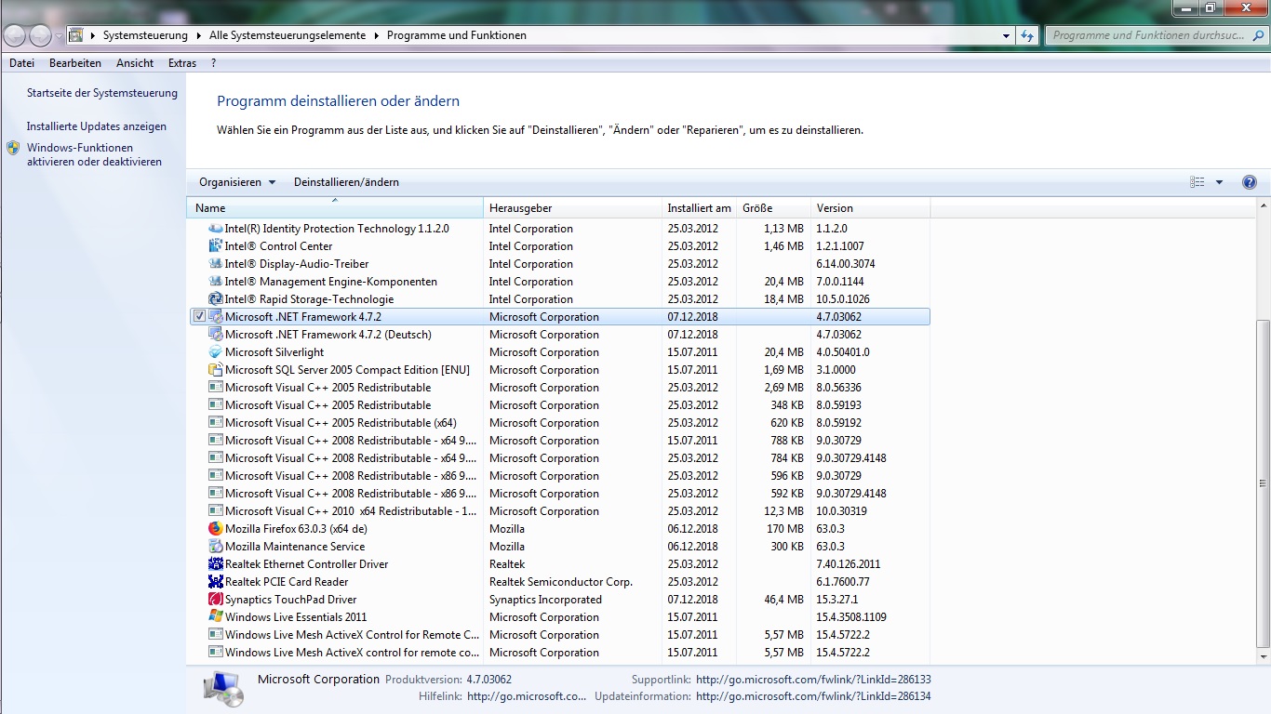Click the Intel Control Center row icon

216,246
